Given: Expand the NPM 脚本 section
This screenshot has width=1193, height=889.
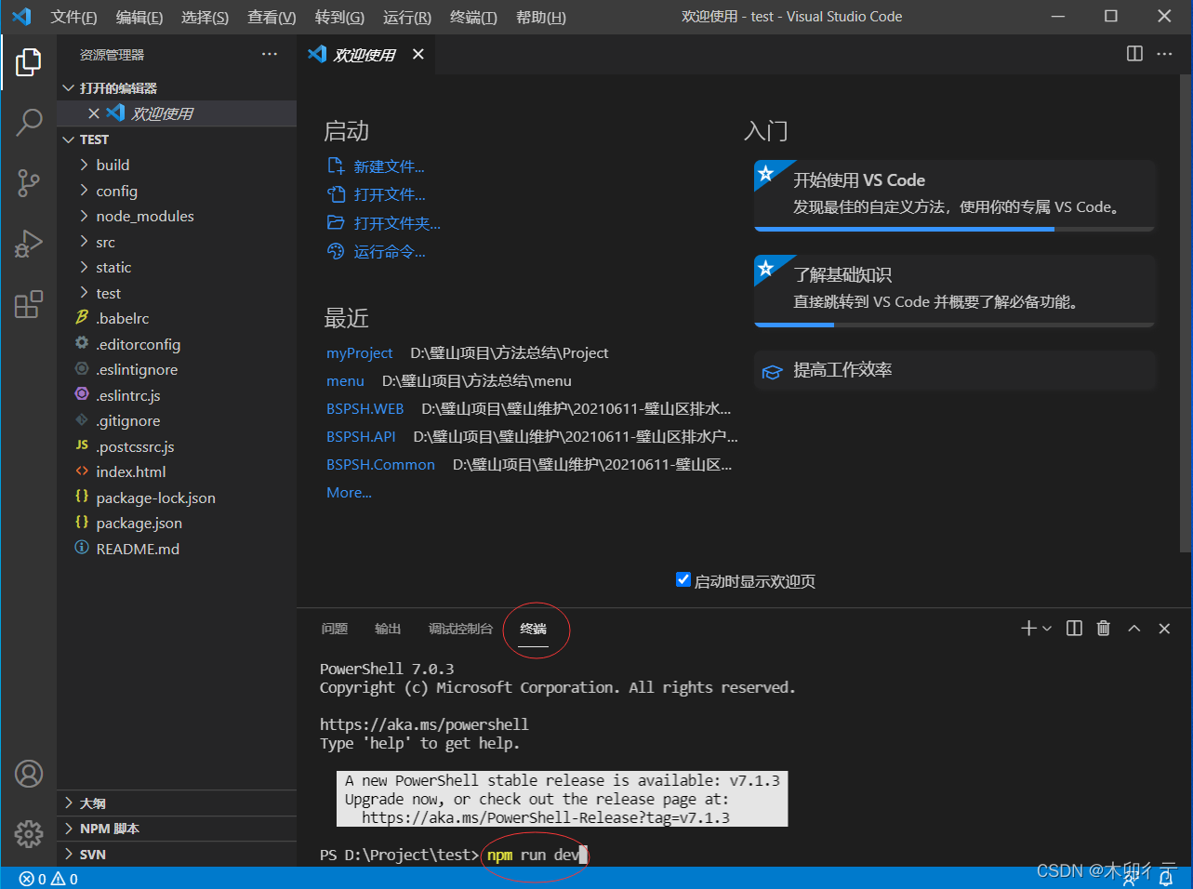Looking at the screenshot, I should (x=177, y=829).
